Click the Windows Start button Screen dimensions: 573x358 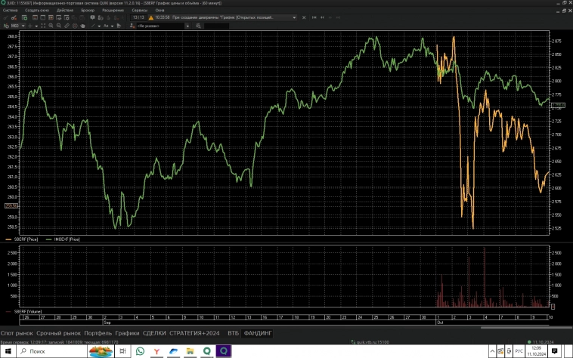(8, 351)
